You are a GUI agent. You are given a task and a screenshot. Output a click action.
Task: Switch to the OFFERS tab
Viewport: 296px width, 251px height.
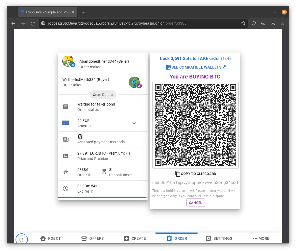(x=93, y=238)
